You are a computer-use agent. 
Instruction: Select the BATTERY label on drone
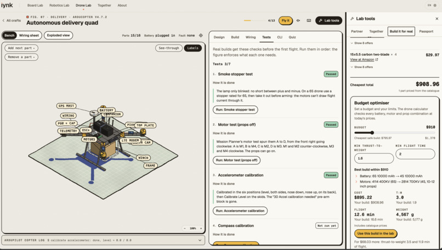106,110
